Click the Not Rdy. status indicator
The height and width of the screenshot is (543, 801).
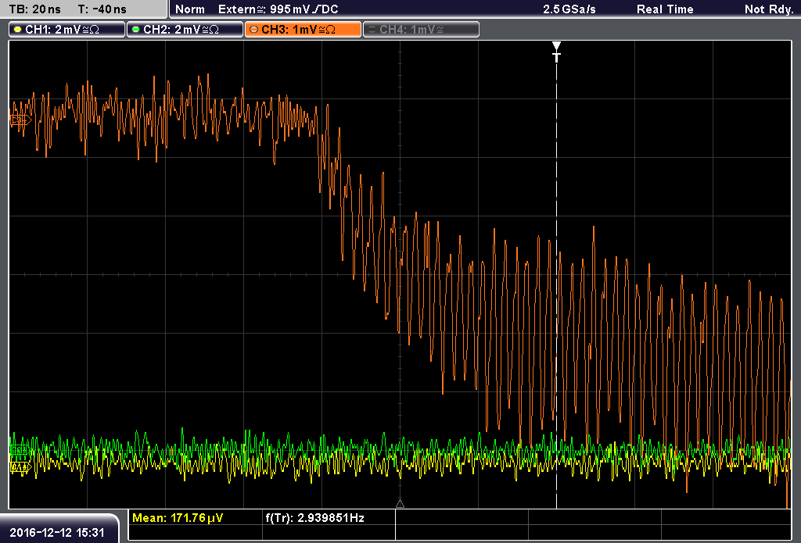768,9
